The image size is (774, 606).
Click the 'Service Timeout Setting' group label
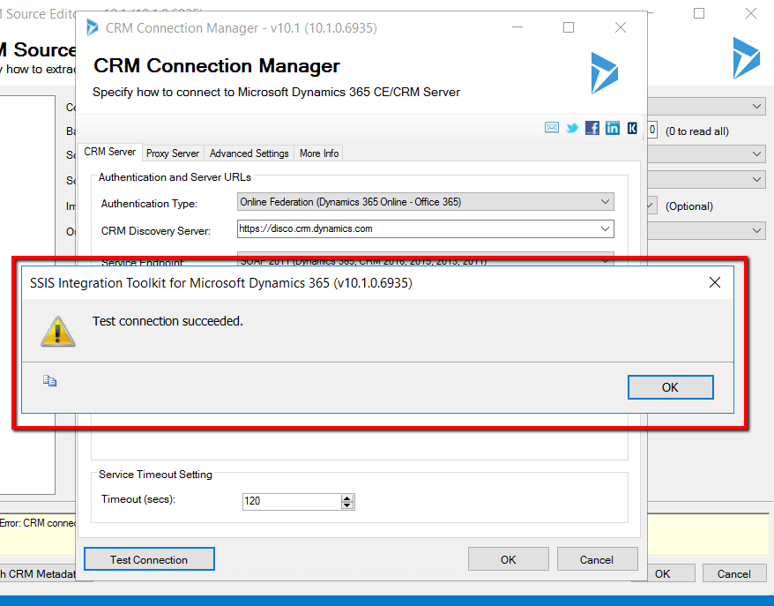155,475
